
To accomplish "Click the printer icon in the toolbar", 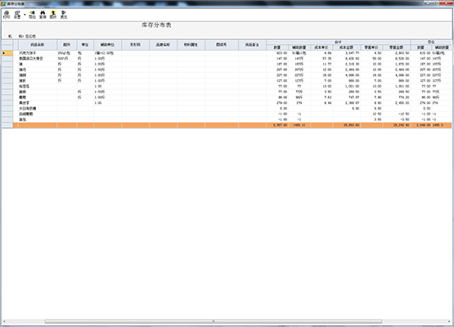I will tap(7, 15).
